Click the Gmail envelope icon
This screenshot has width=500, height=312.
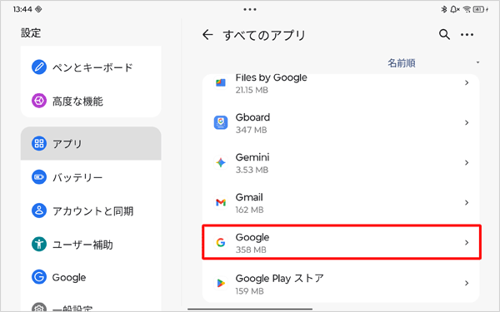click(221, 202)
